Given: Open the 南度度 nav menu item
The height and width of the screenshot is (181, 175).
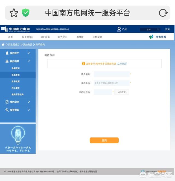Looking at the screenshot, I should [80, 37].
